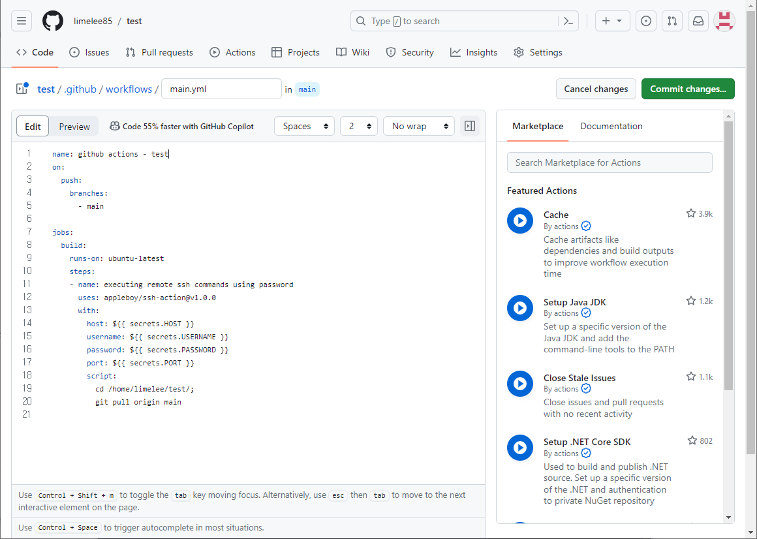The image size is (757, 539).
Task: Open the Pull requests tab
Action: click(159, 52)
